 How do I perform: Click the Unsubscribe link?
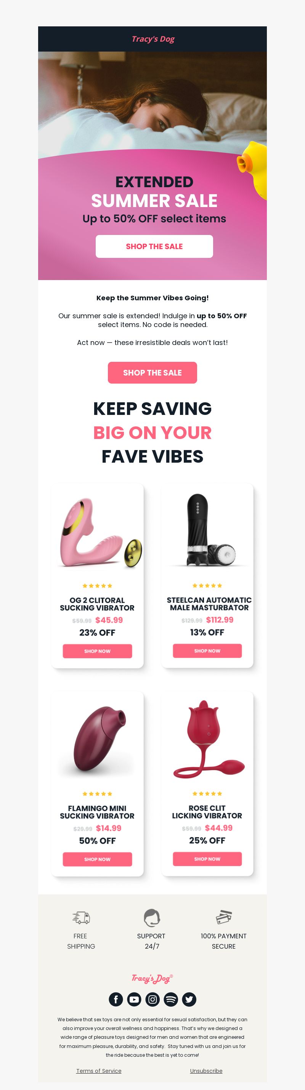tap(206, 1071)
